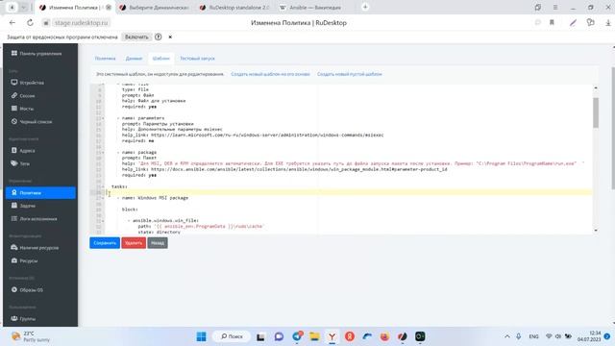615x346 pixels.
Task: Click the Ресурсы icon in sidebar
Action: tap(14, 260)
